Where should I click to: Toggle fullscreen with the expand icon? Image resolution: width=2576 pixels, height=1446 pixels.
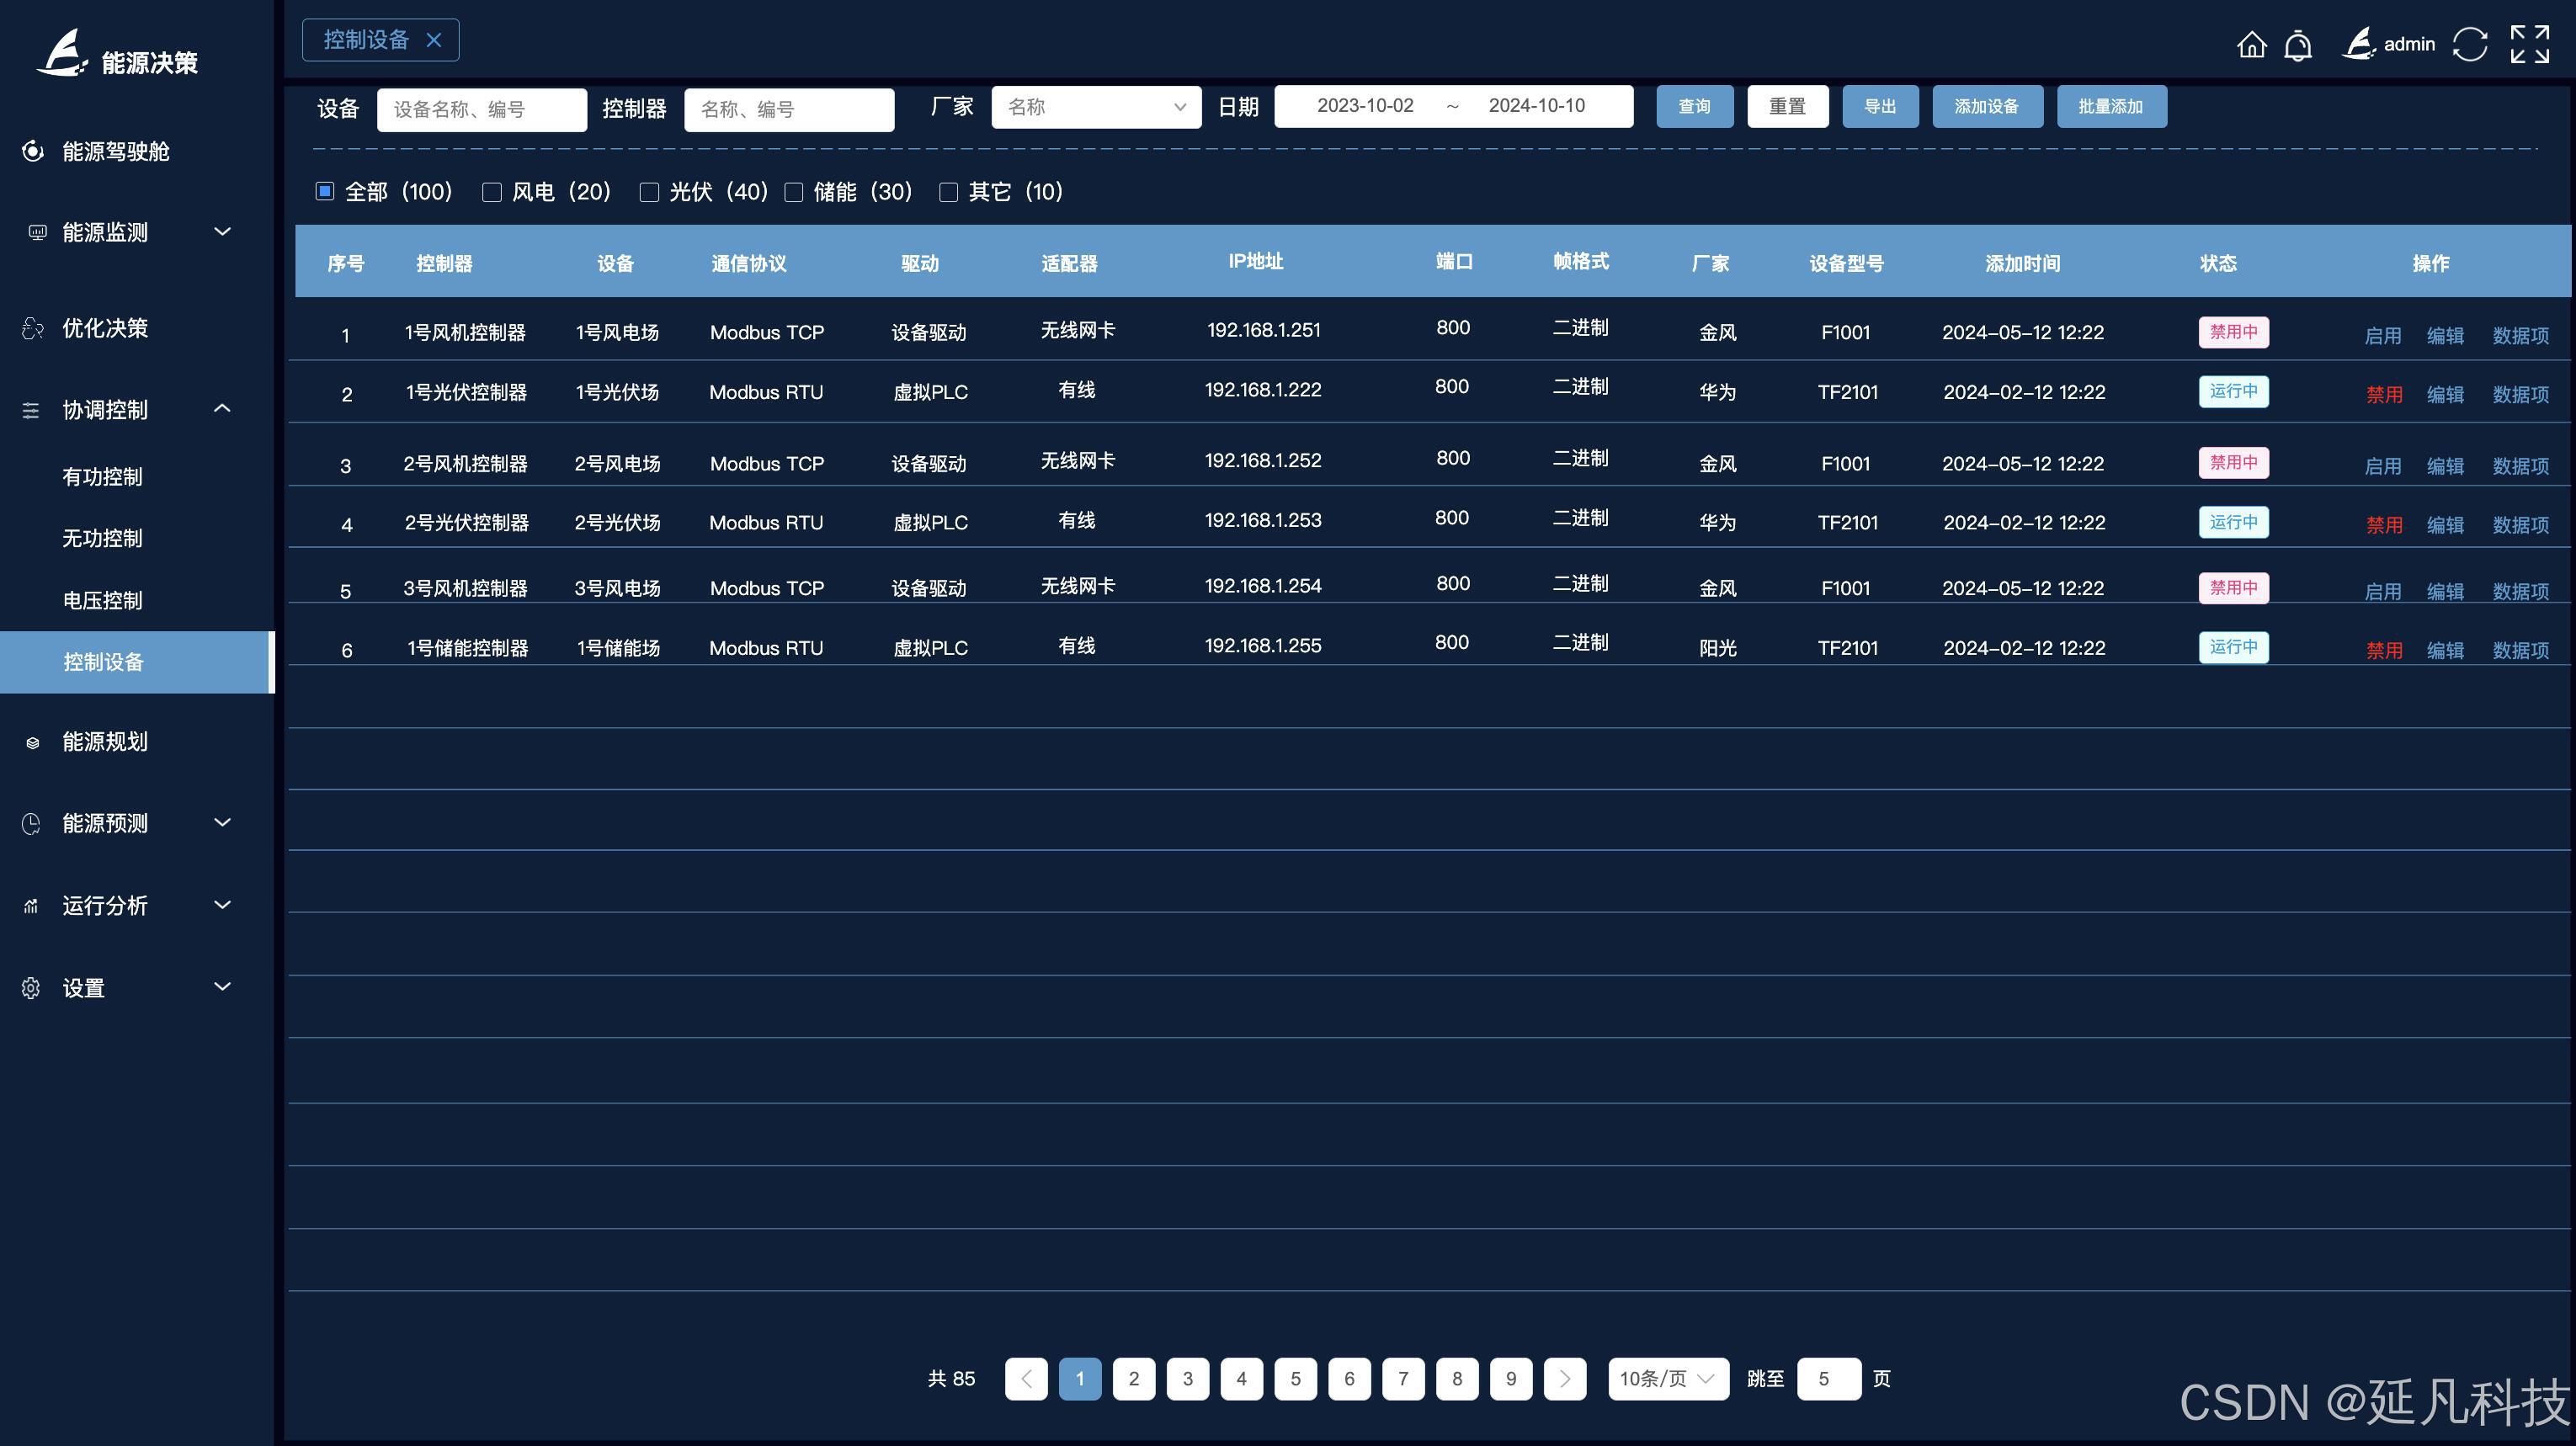click(x=2529, y=45)
